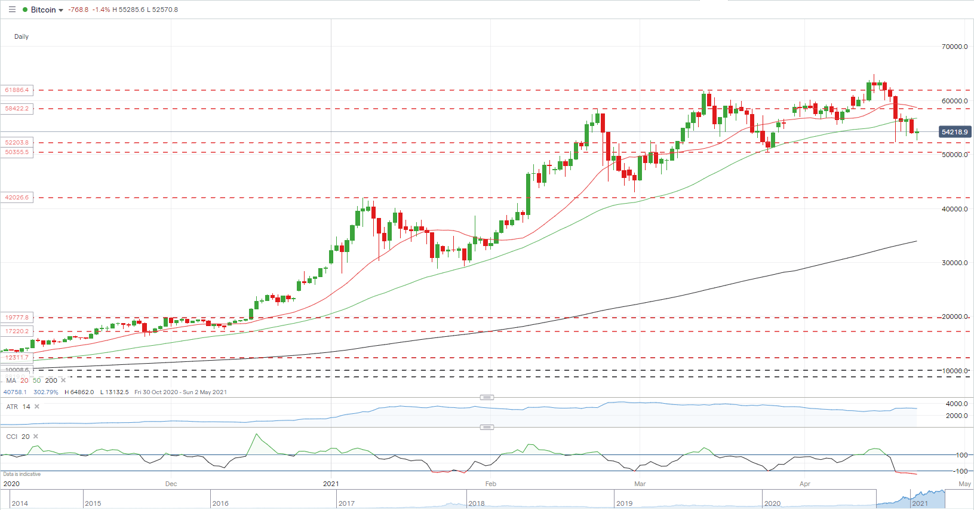Image resolution: width=974 pixels, height=510 pixels.
Task: Jump to 2017 in the navigator timeline
Action: click(346, 503)
